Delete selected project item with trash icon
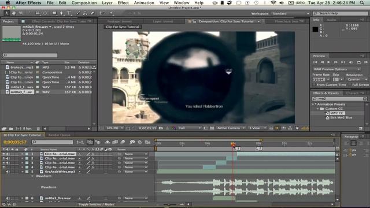The height and width of the screenshot is (208, 370). pyautogui.click(x=38, y=129)
